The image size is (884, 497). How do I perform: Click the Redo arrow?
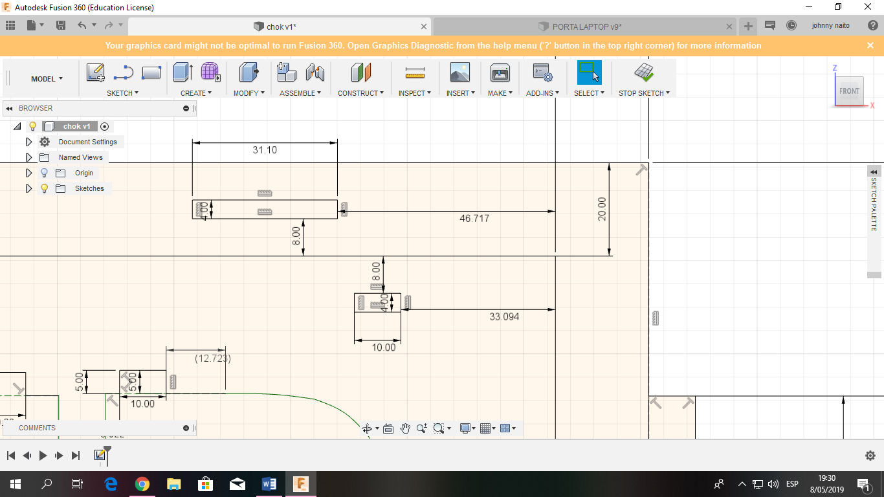(x=109, y=26)
